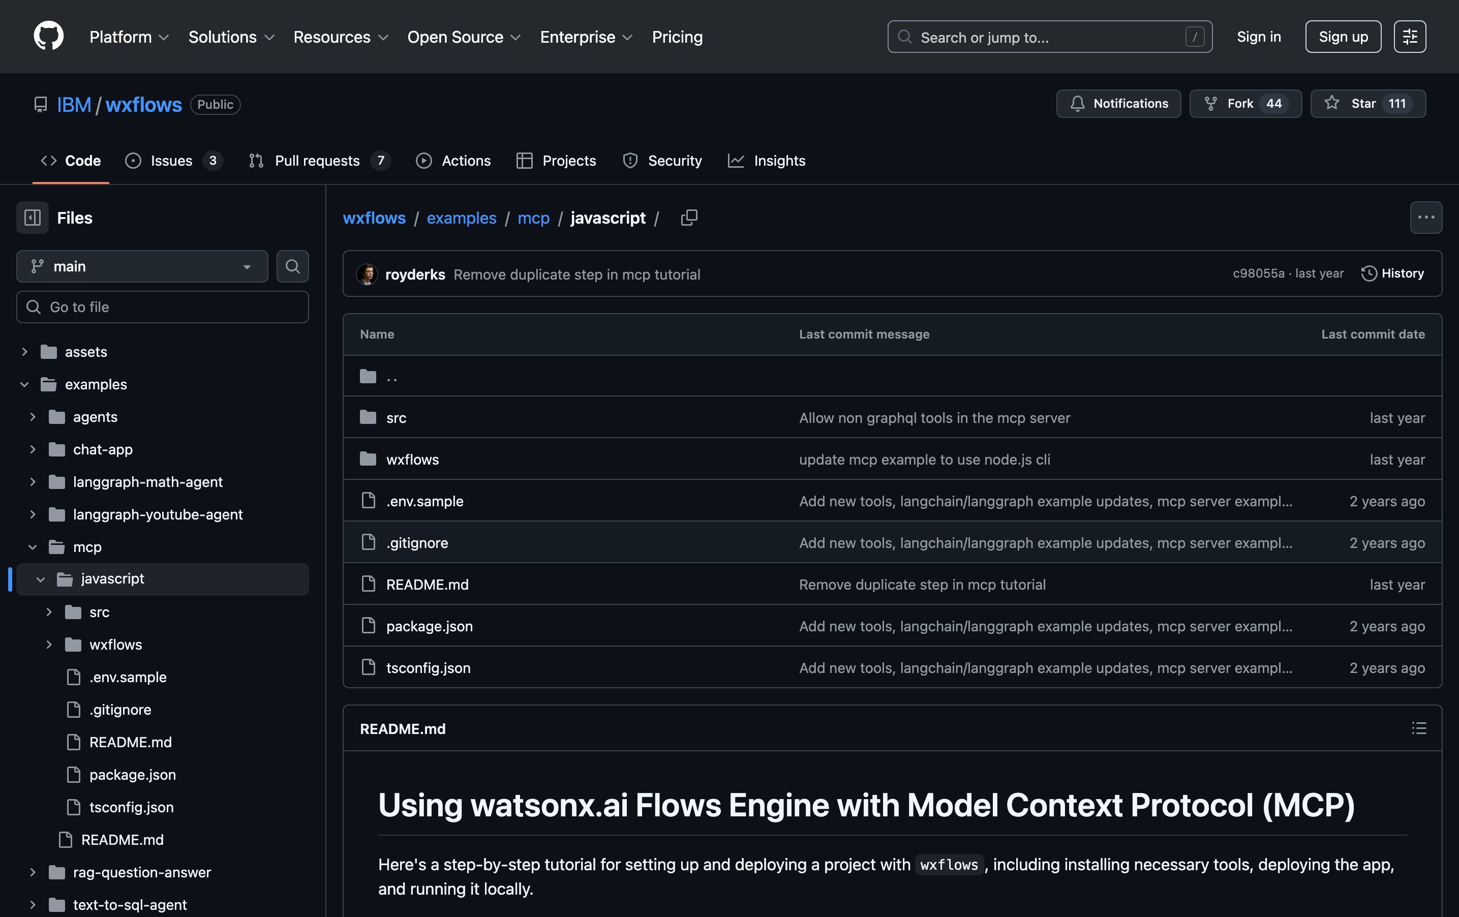Star the wxflows repository
The image size is (1459, 917).
1367,104
